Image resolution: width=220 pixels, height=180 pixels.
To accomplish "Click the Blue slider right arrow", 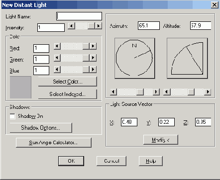I will 93,69.
